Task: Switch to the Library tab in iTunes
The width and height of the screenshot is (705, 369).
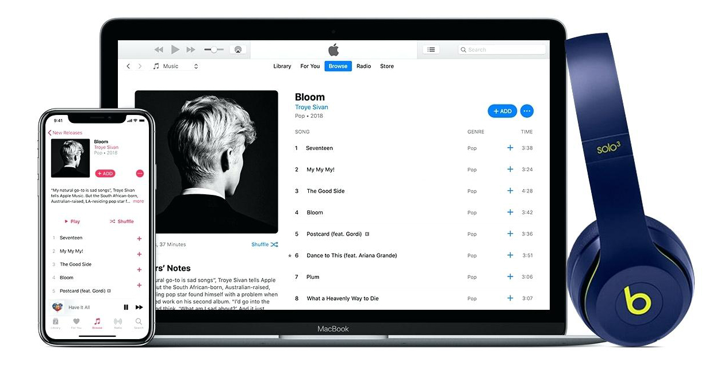Action: pos(282,66)
